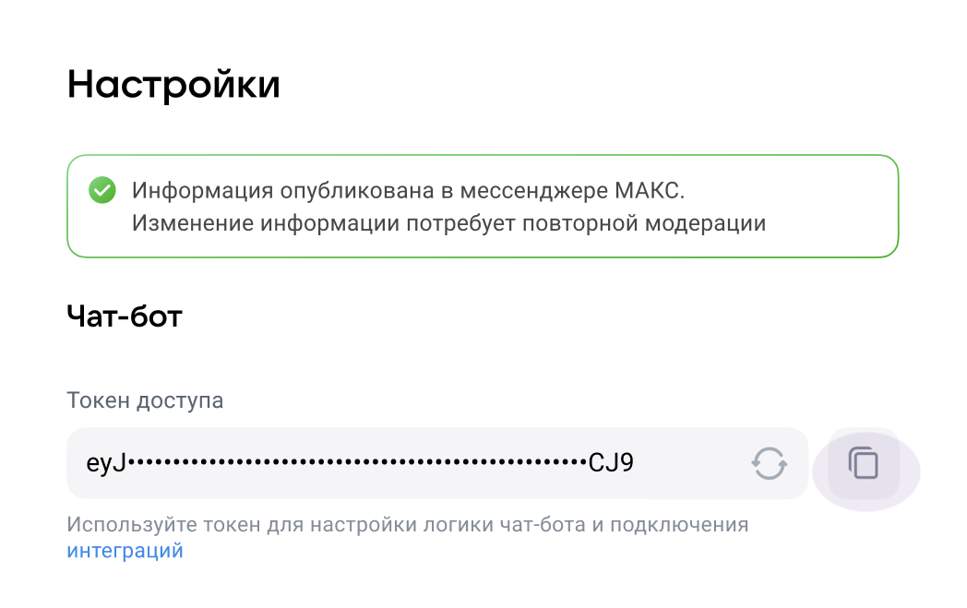Click the word Информация in the banner

203,192
